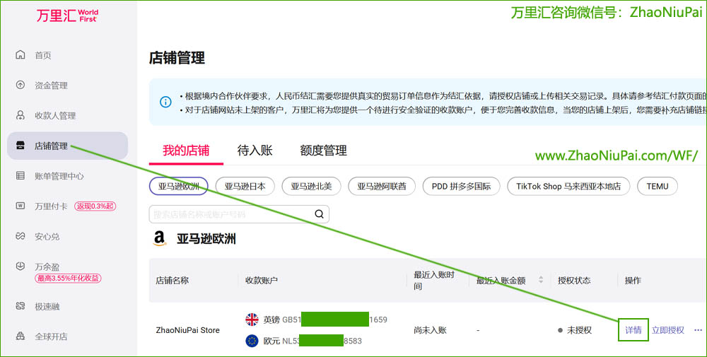
Task: Open 极速融 in the sidebar
Action: [x=47, y=307]
